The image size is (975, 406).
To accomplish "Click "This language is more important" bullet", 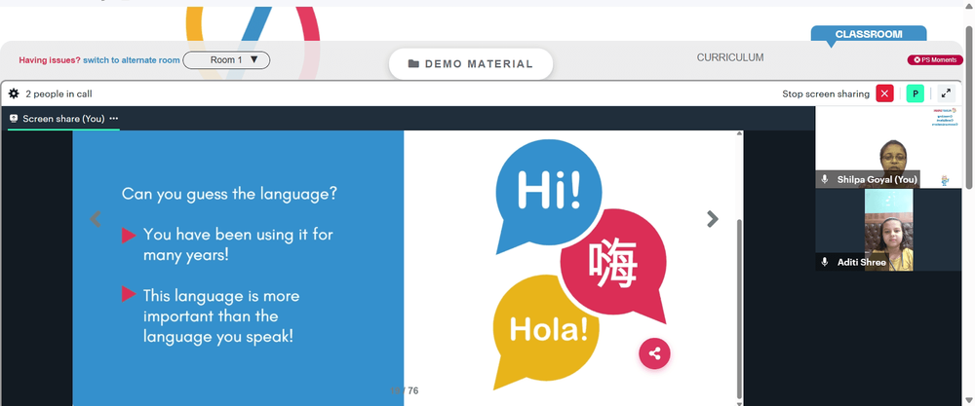I will coord(221,316).
